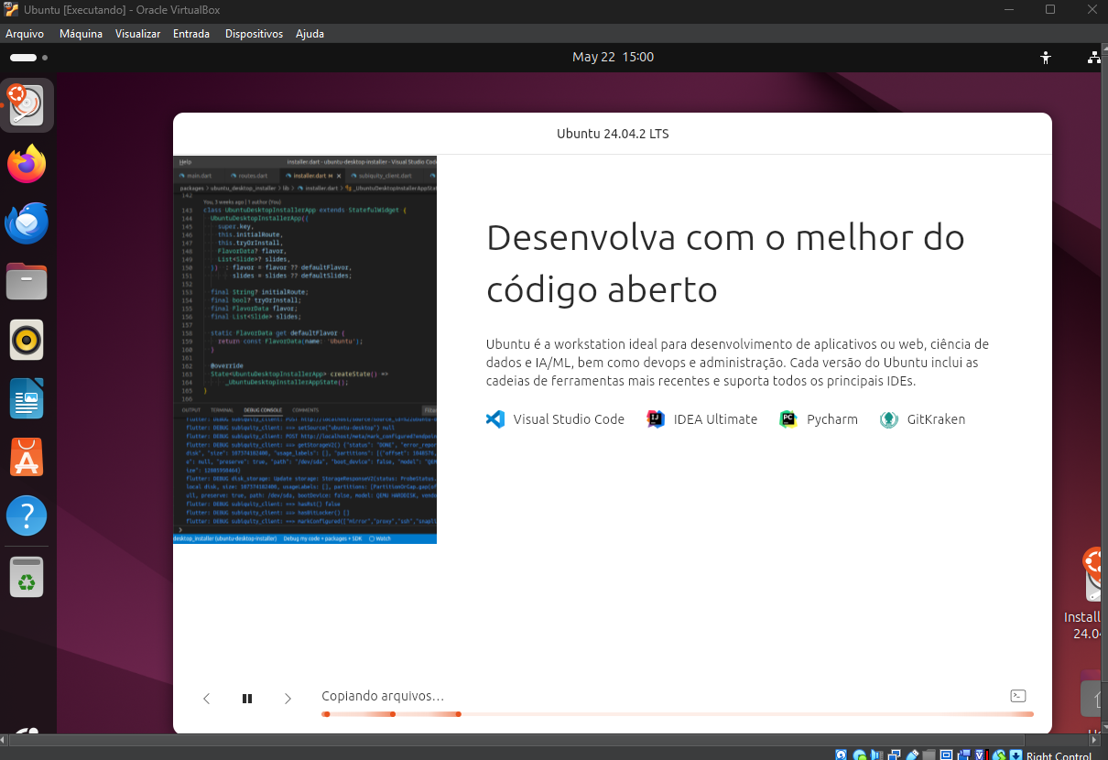Click the 'Pycharm' label

pos(832,419)
